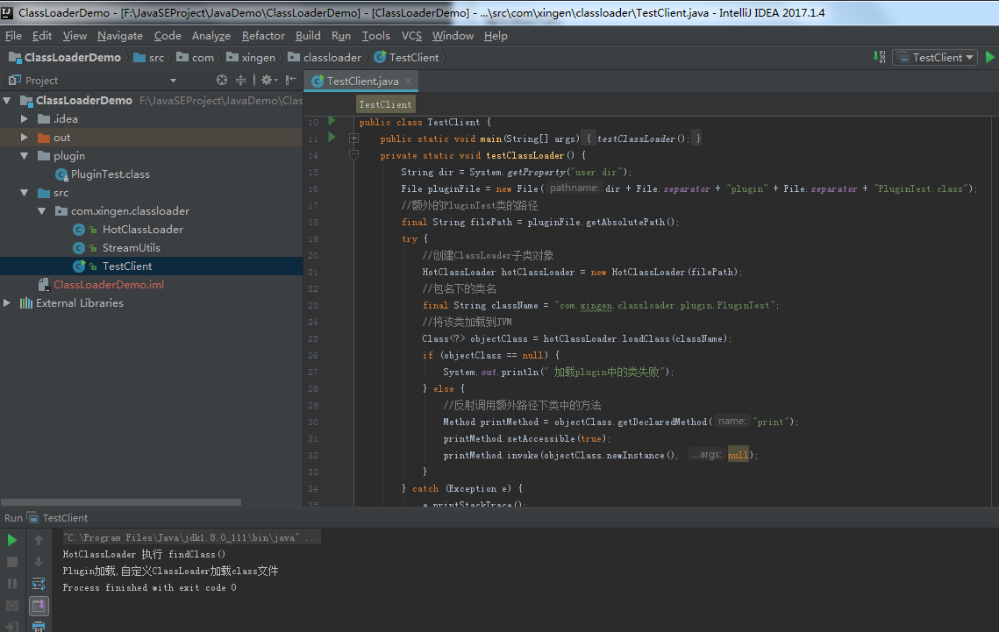Click classloader breadcrumb in navigation bar
The height and width of the screenshot is (632, 999).
click(x=325, y=57)
